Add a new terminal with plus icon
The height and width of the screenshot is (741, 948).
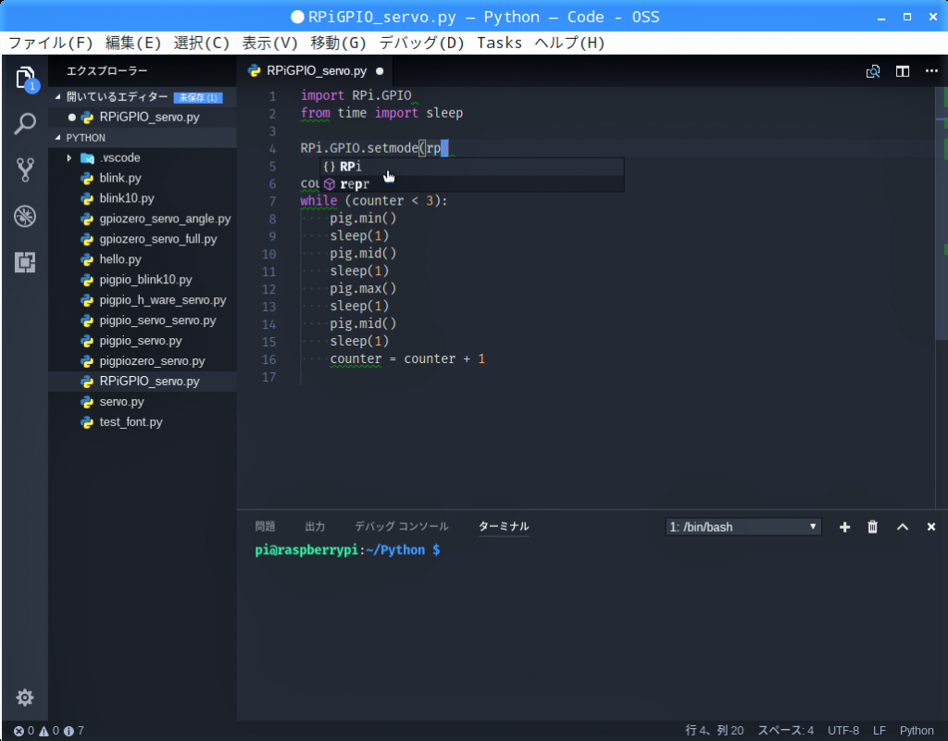(844, 527)
